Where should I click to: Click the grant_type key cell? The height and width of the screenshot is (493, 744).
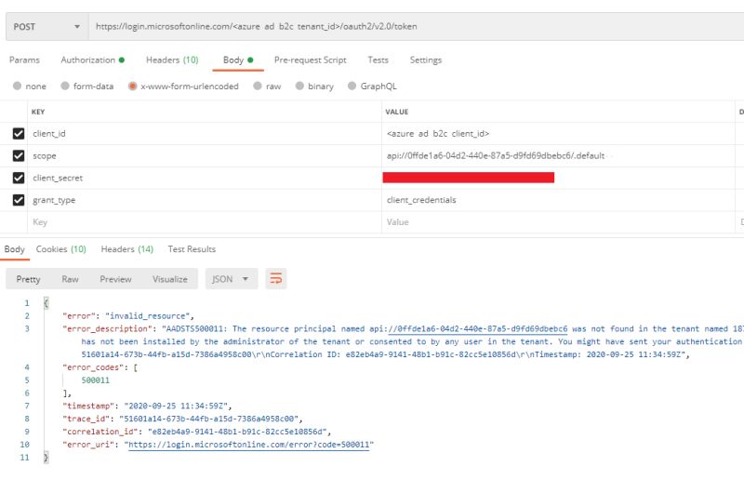click(x=205, y=200)
